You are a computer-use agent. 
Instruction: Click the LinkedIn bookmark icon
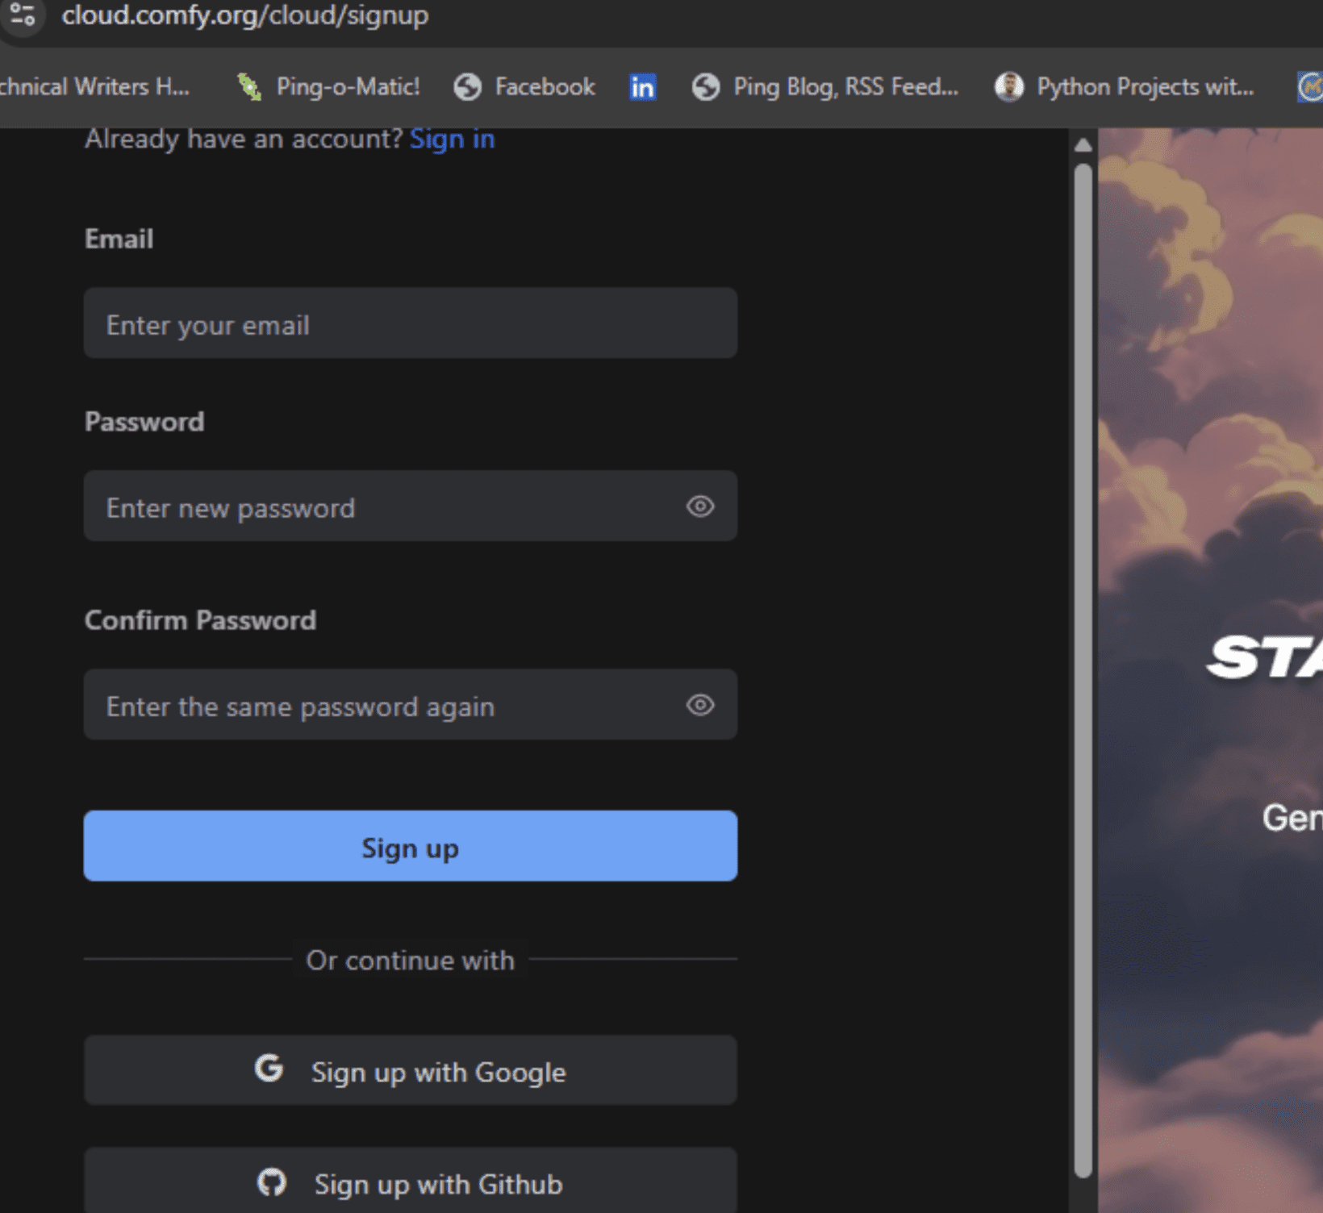tap(643, 86)
